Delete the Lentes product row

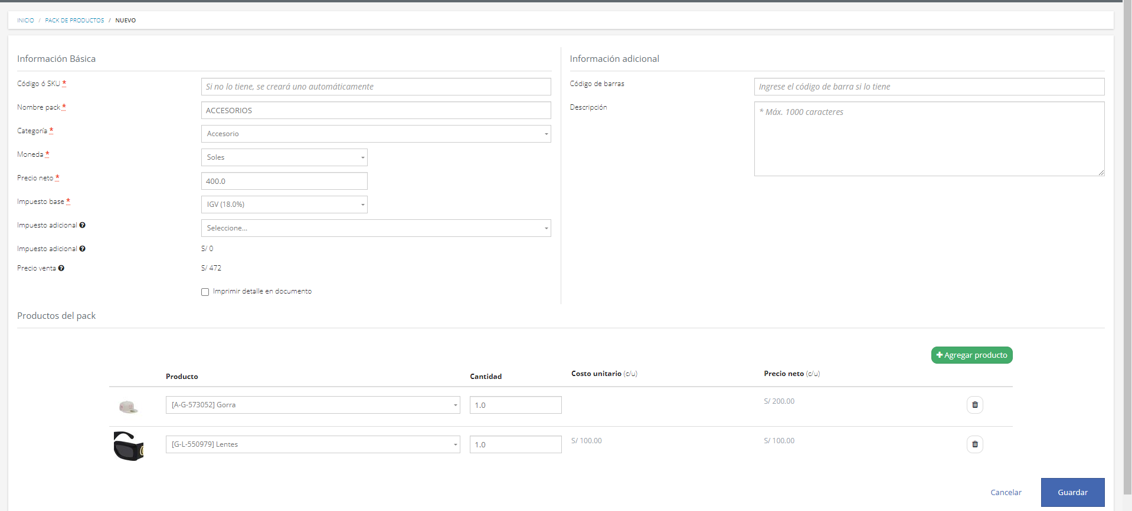point(974,444)
